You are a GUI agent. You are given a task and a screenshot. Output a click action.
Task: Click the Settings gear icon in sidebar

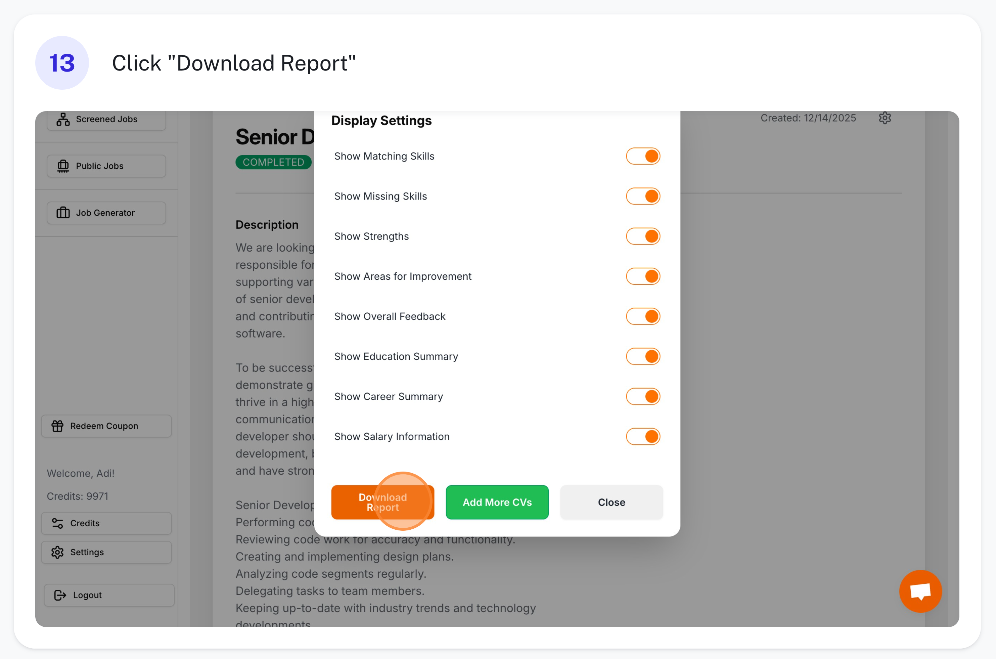pyautogui.click(x=57, y=552)
